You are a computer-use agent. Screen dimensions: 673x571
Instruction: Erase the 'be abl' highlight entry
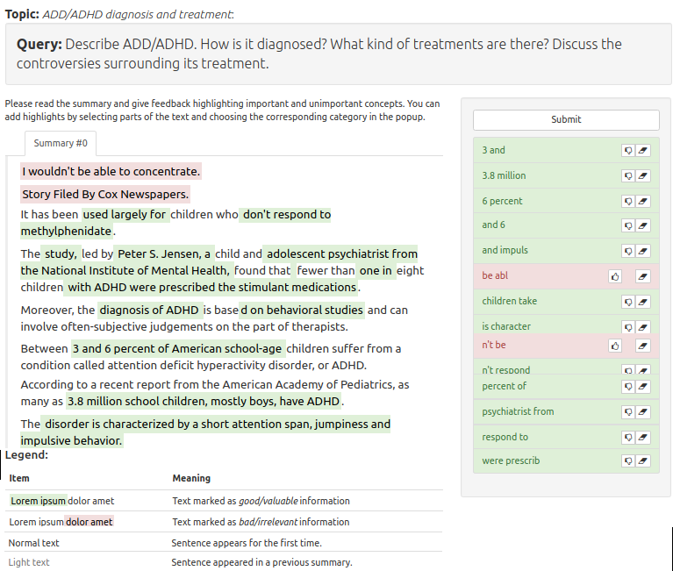[x=643, y=276]
